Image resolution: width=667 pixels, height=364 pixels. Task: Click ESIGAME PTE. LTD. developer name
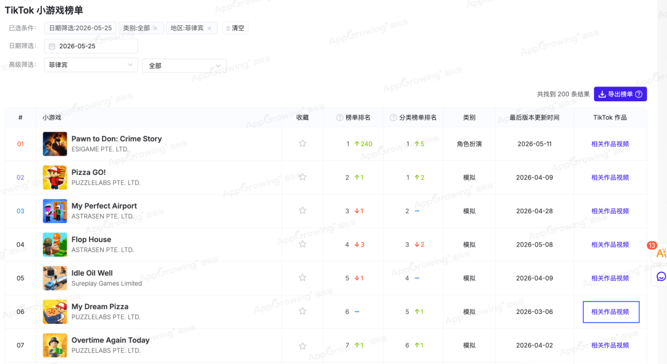tap(100, 150)
